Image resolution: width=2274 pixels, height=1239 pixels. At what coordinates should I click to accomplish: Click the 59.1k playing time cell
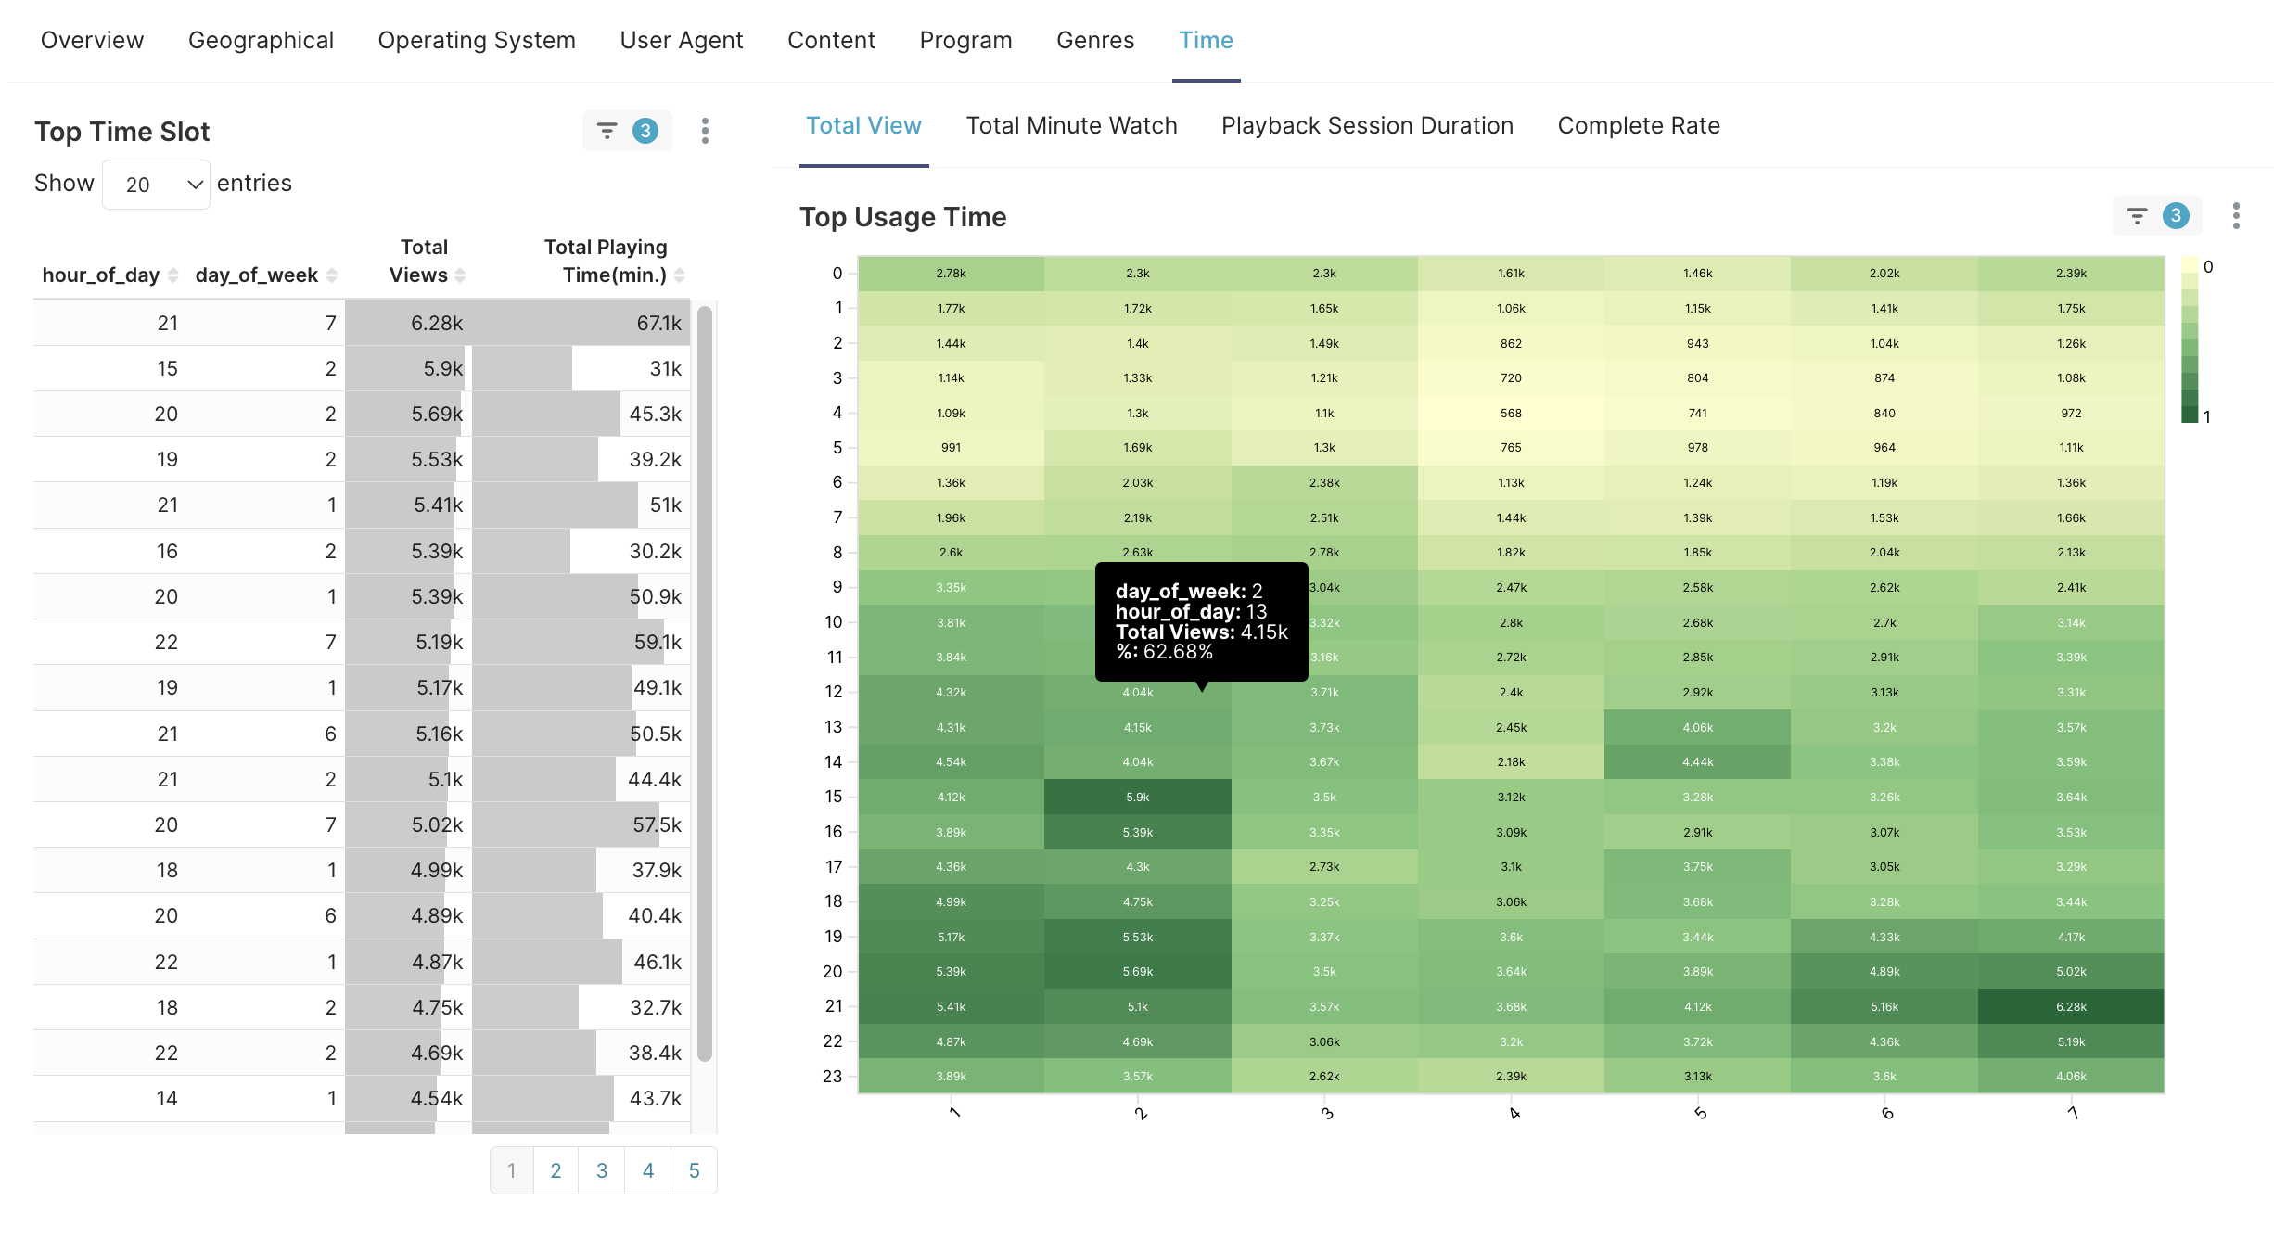point(581,642)
